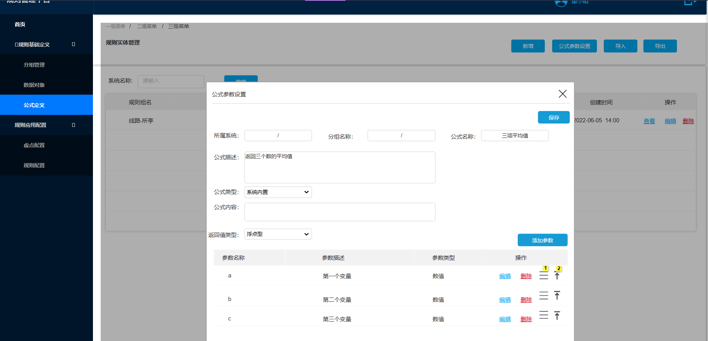Click the move-to-top arrow in row a
This screenshot has width=708, height=341.
pos(557,276)
